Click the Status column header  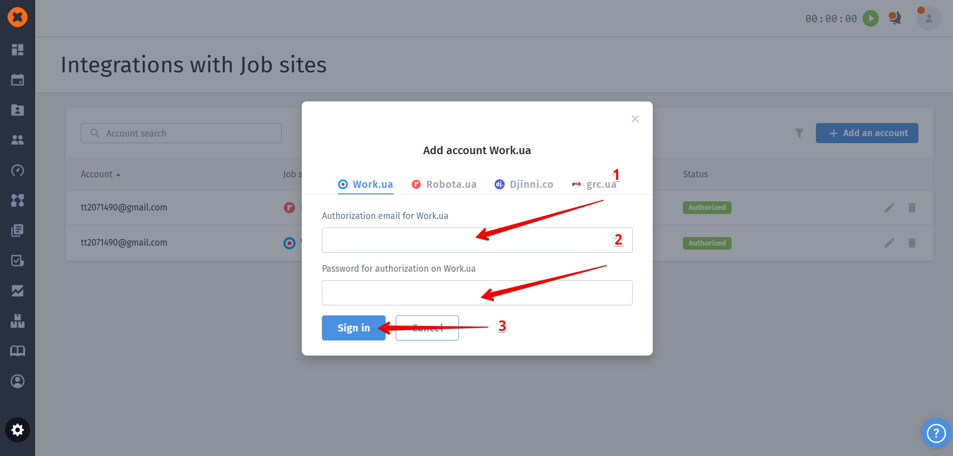click(695, 174)
